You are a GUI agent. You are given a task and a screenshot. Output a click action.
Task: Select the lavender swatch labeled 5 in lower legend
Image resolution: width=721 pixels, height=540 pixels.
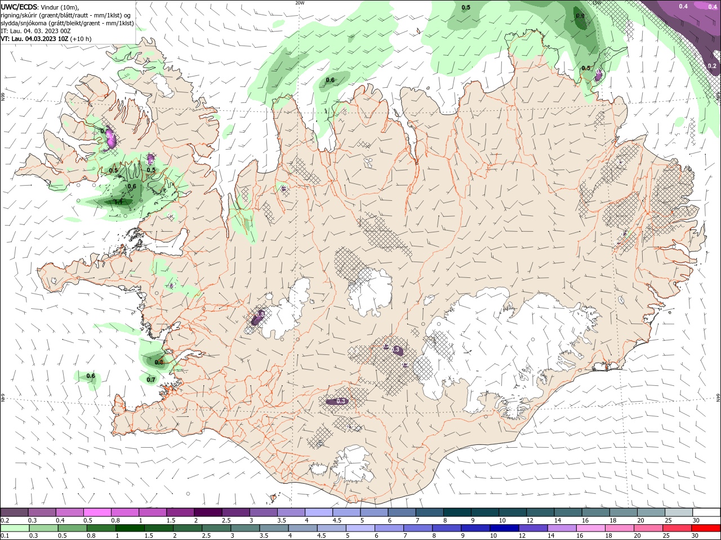point(360,528)
